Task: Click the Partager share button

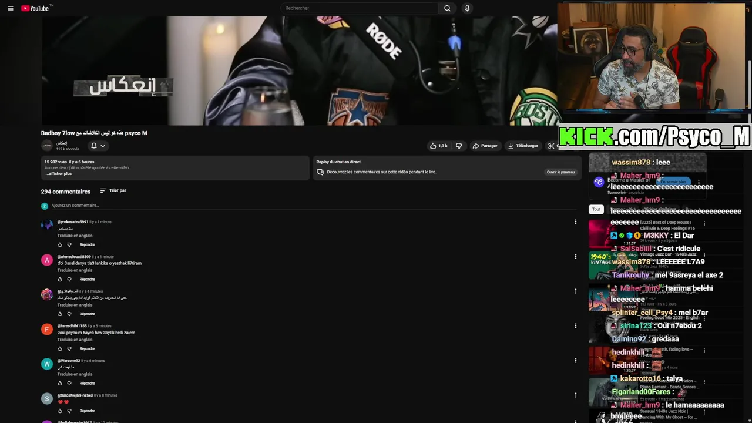Action: click(x=485, y=146)
